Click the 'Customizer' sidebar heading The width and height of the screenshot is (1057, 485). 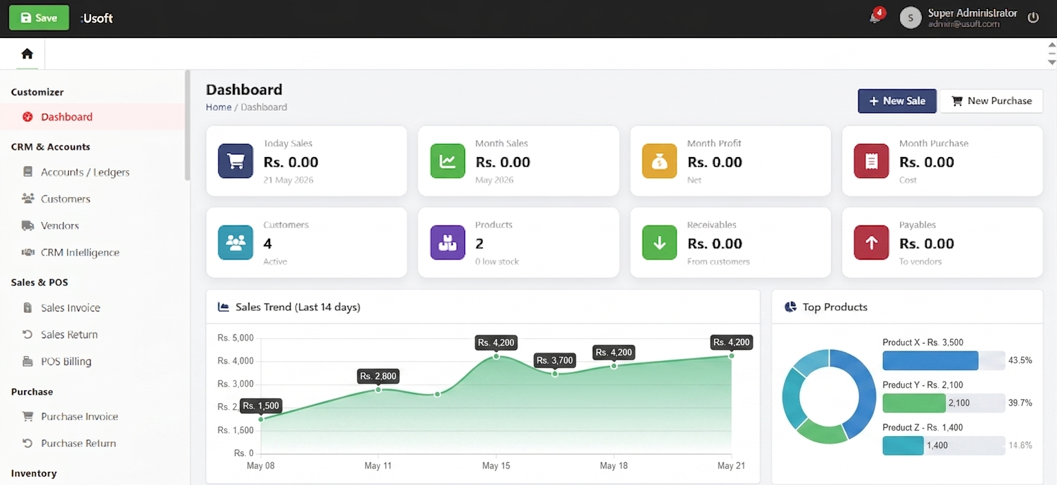[37, 92]
